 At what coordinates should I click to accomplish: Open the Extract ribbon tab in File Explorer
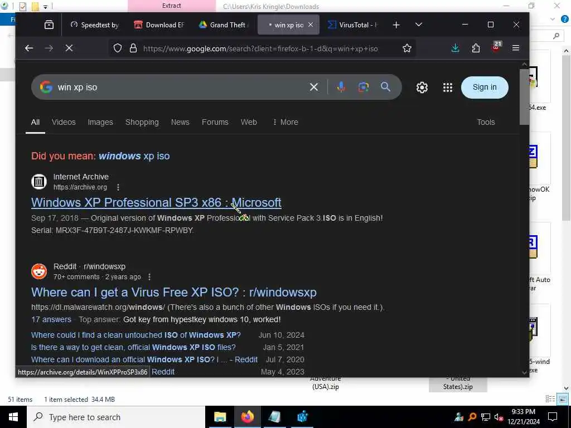click(172, 6)
